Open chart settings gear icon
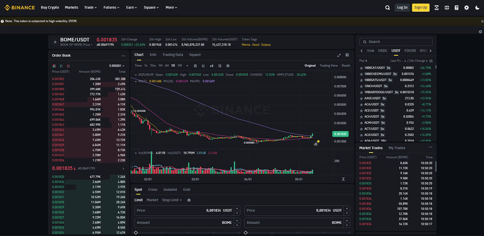The width and height of the screenshot is (484, 236). (228, 65)
